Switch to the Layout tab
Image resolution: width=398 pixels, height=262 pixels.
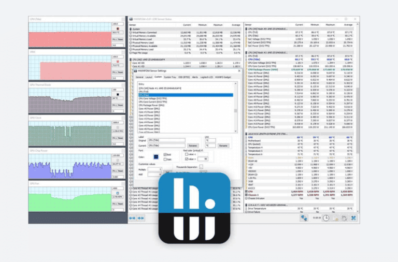tap(149, 77)
